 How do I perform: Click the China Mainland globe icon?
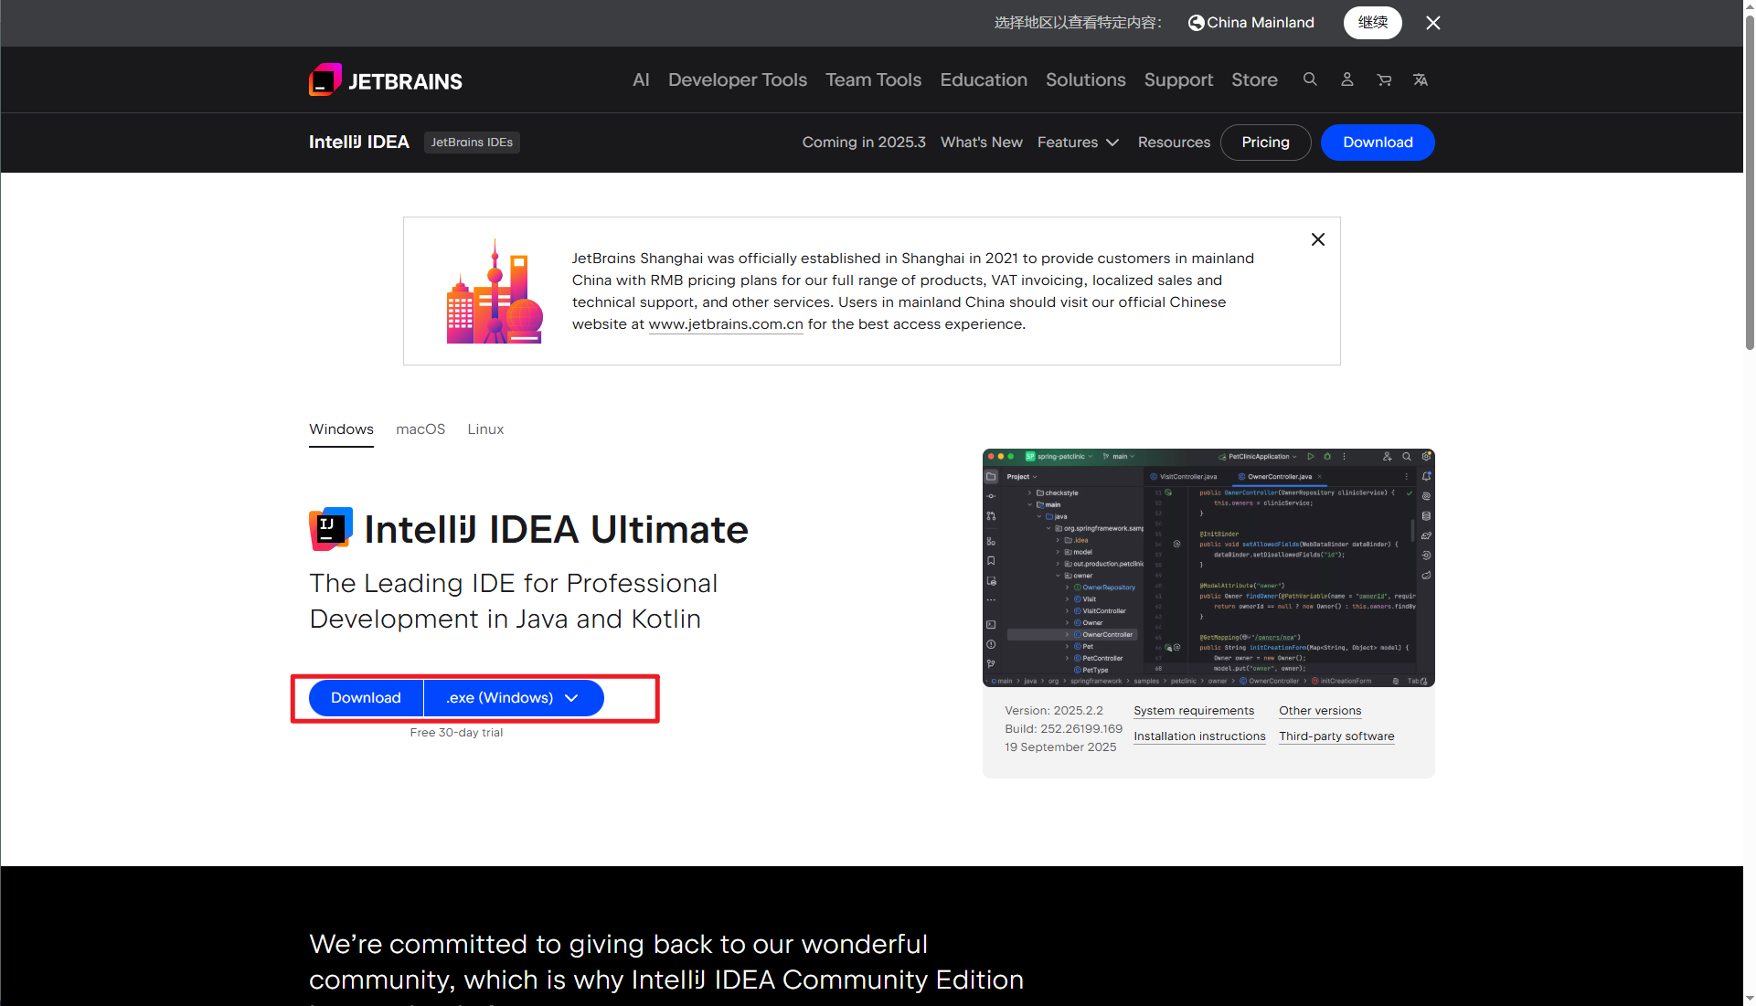pos(1194,22)
